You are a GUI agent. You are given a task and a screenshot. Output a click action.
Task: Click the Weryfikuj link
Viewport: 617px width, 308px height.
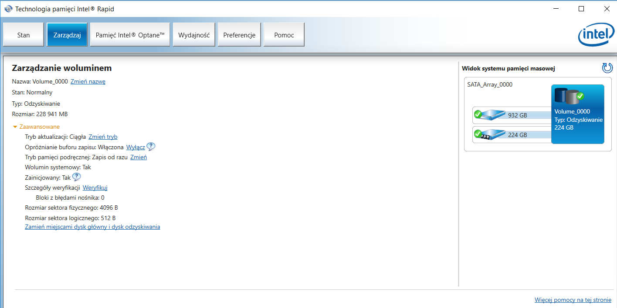pyautogui.click(x=95, y=187)
